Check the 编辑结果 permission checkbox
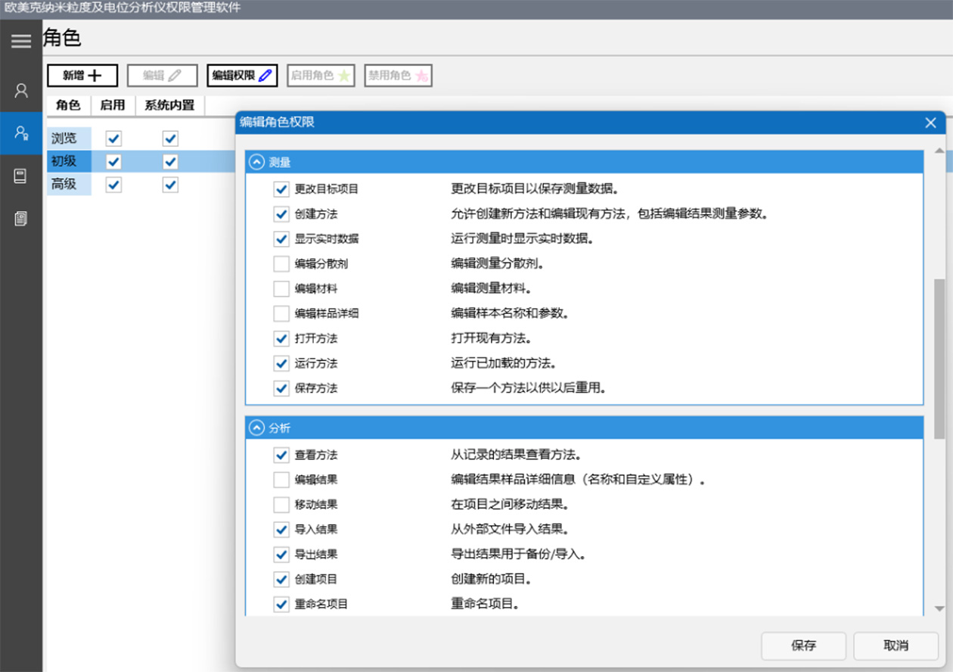The height and width of the screenshot is (672, 953). [x=281, y=480]
